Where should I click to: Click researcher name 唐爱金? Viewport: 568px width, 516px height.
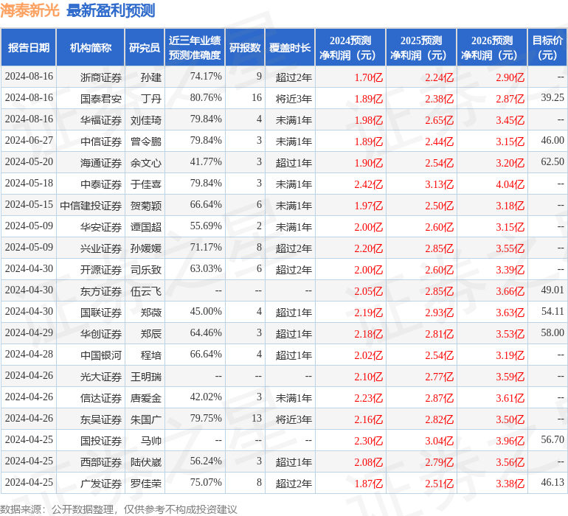pyautogui.click(x=146, y=397)
